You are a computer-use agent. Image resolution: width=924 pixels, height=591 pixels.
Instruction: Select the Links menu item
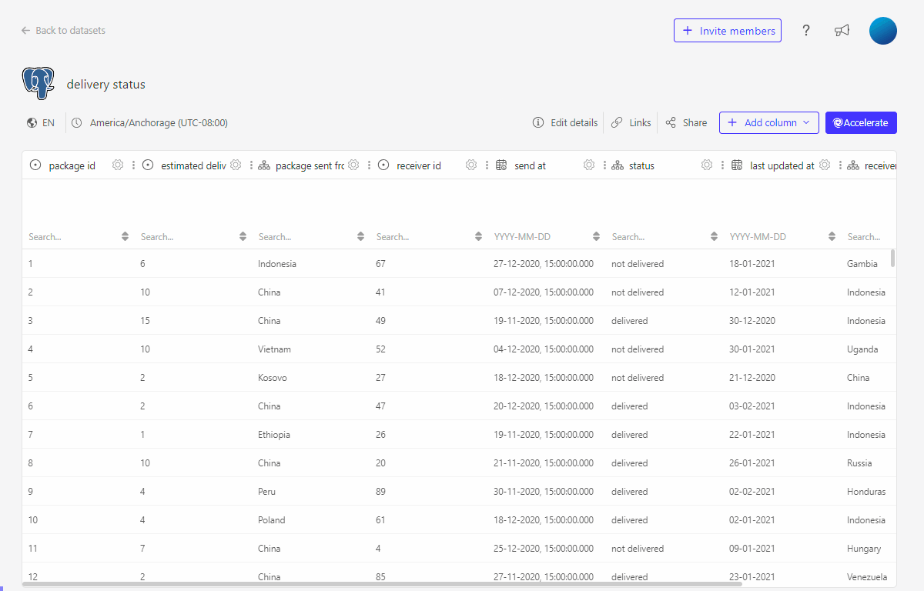coord(639,122)
